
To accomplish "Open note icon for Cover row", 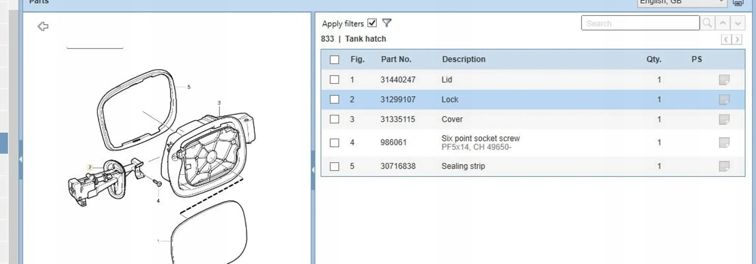I will pos(724,119).
